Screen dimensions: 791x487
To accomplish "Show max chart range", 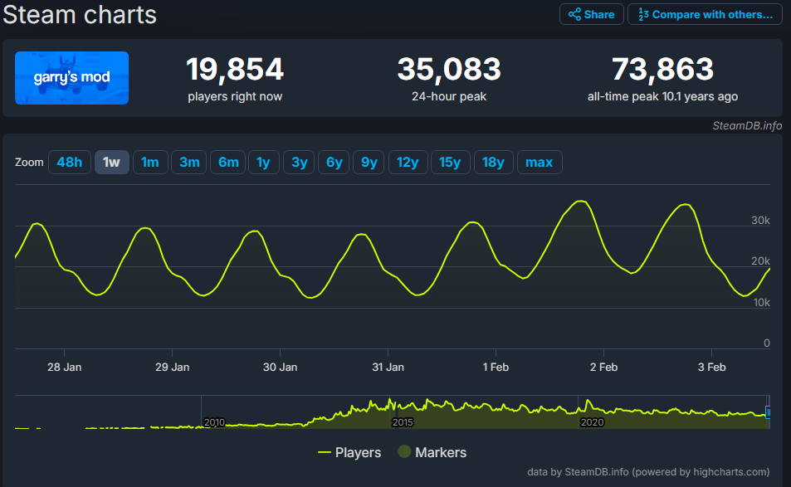I will coord(540,163).
